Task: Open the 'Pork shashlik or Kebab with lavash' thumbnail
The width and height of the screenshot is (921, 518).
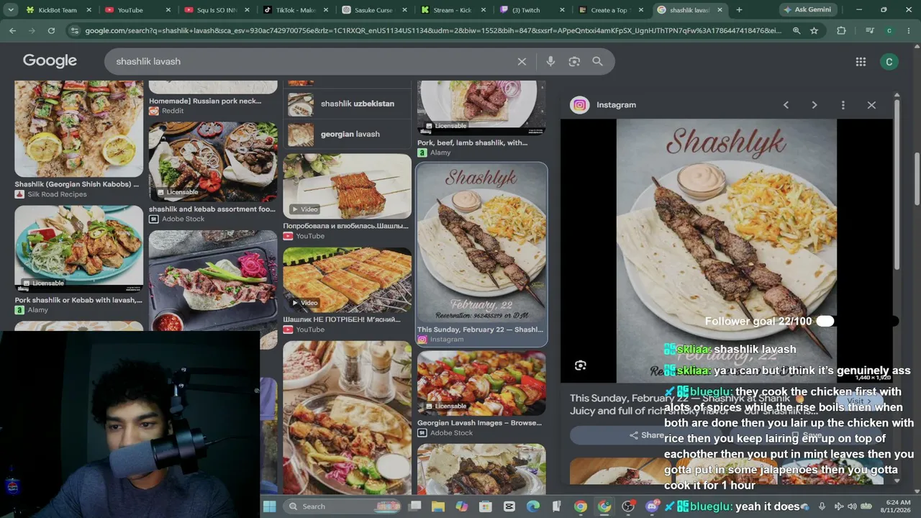Action: 79,249
